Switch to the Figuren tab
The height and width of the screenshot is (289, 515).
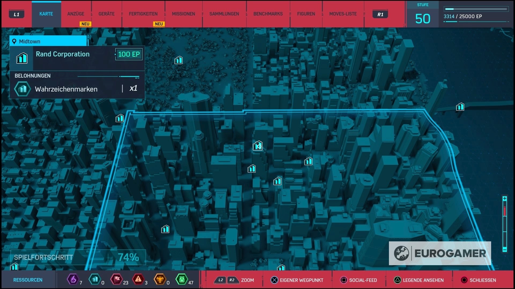click(x=306, y=14)
